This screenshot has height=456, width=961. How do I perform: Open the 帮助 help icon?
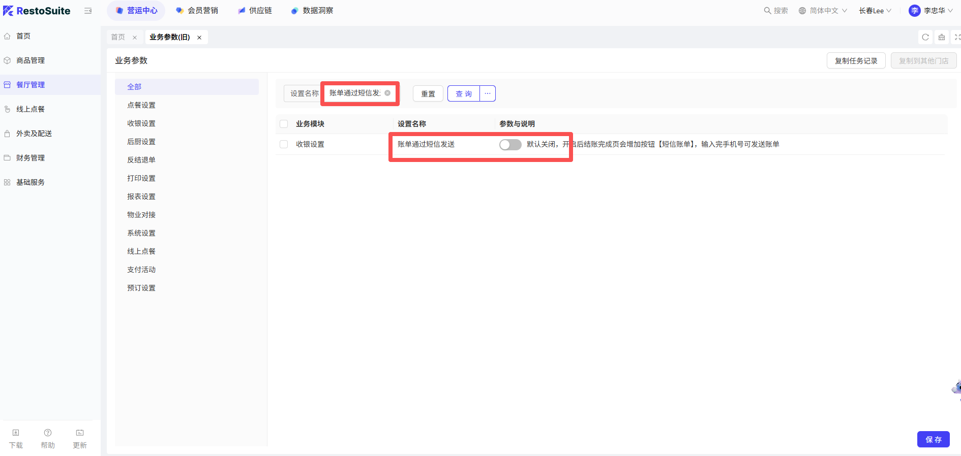[48, 433]
